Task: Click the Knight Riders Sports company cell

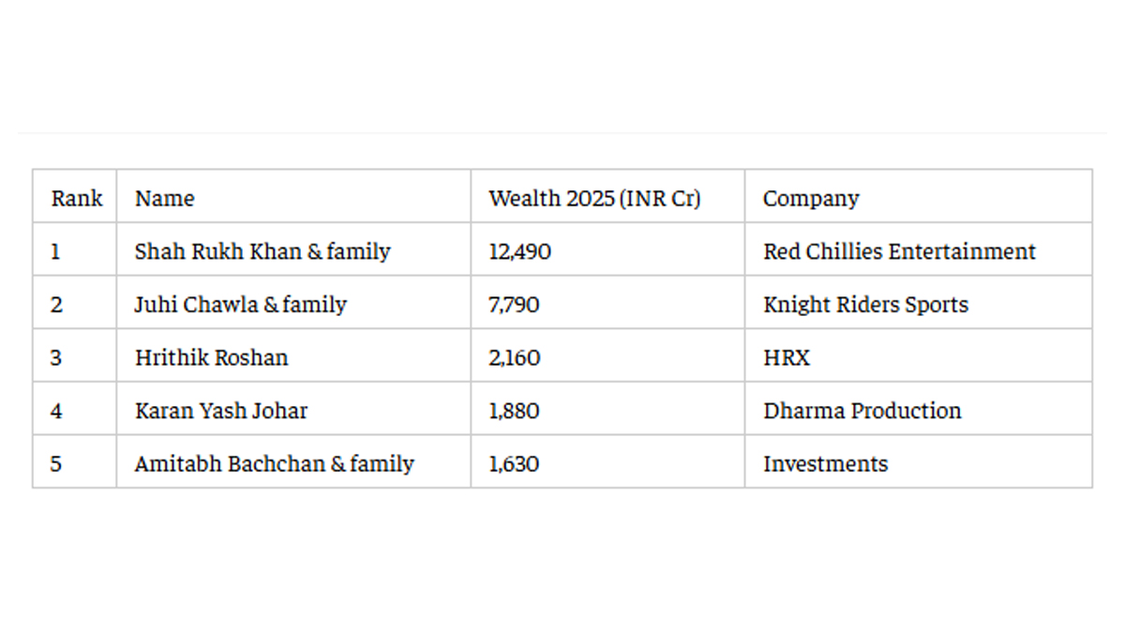Action: 865,305
